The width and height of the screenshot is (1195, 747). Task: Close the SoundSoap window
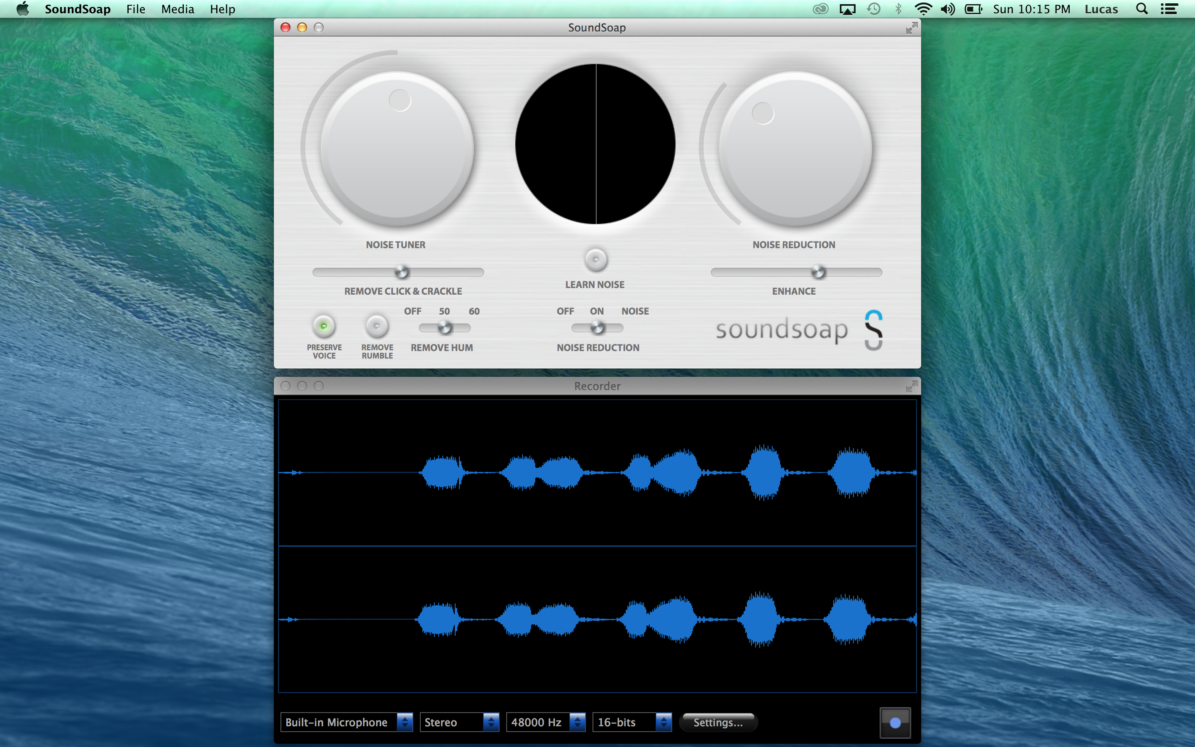(285, 28)
